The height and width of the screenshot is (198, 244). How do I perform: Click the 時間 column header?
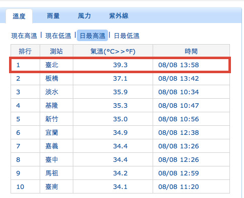[x=191, y=51]
